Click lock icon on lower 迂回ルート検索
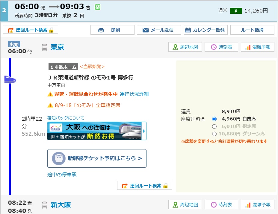Viewport: 278px width, 214px height. [x=166, y=186]
